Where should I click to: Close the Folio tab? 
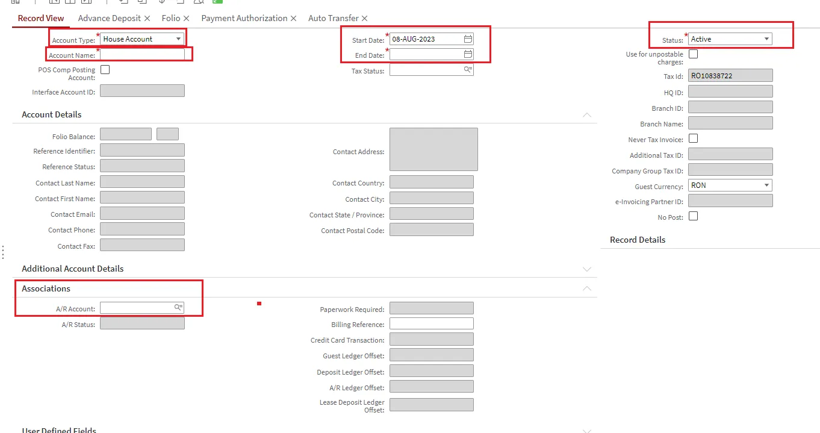point(186,19)
